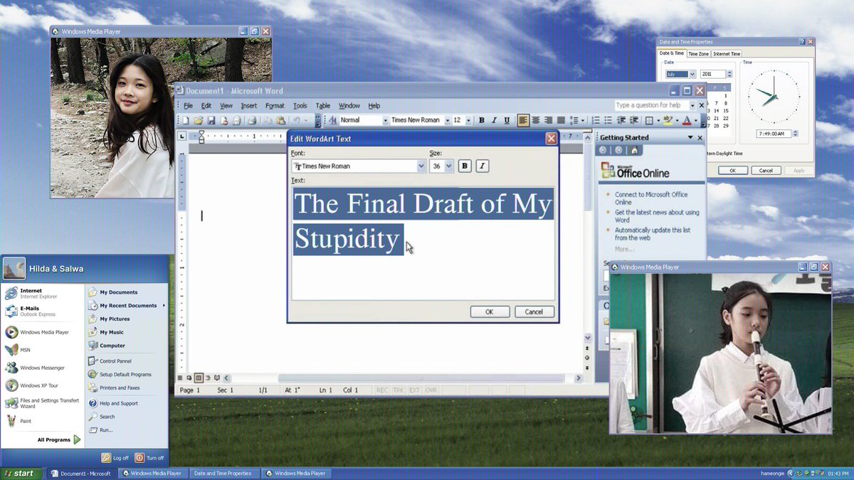Viewport: 854px width, 480px height.
Task: Open the Insert menu in Word
Action: tap(248, 106)
